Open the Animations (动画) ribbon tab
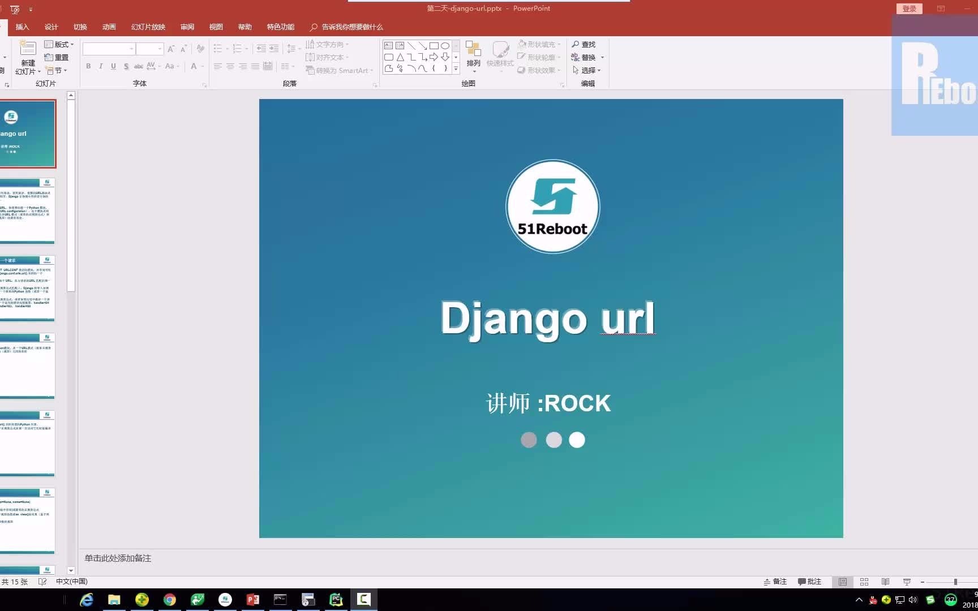Image resolution: width=978 pixels, height=611 pixels. (x=109, y=27)
